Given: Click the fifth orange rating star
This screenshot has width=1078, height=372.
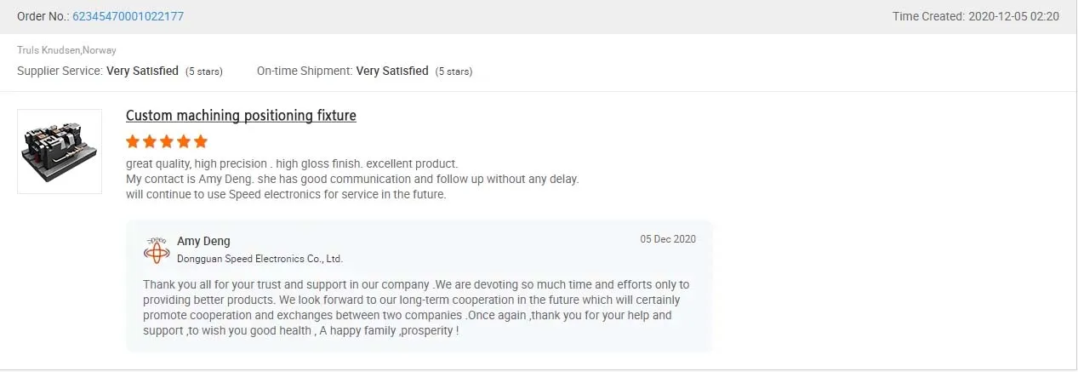Looking at the screenshot, I should (201, 141).
